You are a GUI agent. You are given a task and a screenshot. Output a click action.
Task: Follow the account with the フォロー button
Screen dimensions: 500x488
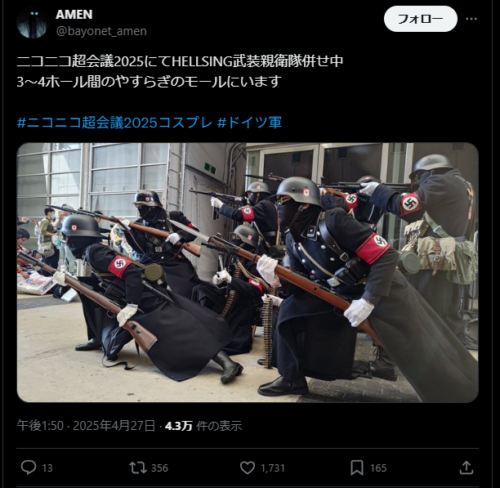[x=420, y=19]
